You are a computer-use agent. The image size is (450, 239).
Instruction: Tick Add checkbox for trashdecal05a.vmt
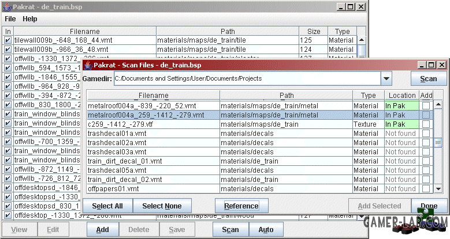point(426,170)
